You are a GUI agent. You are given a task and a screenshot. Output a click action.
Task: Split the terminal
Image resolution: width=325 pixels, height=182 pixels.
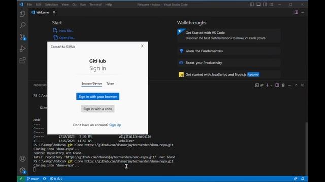(x=277, y=85)
